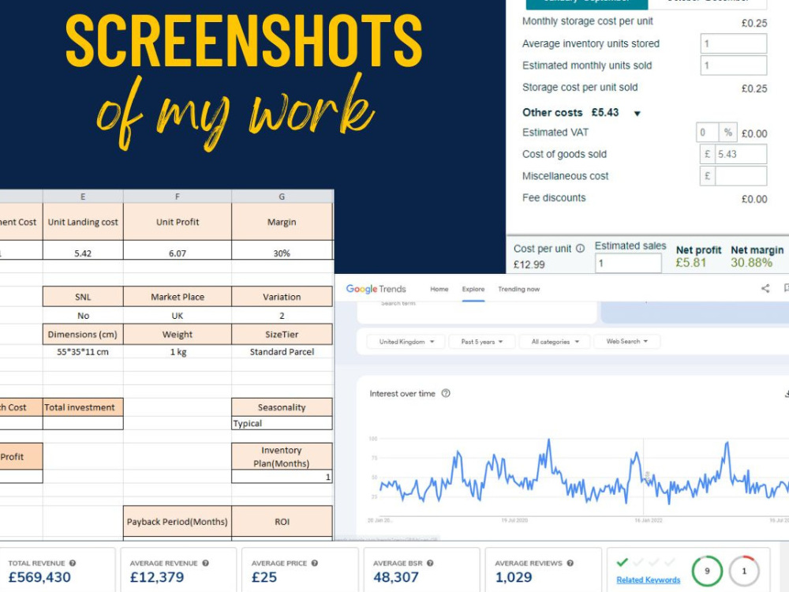This screenshot has width=789, height=592.
Task: Open help for Interest over time
Action: (446, 393)
